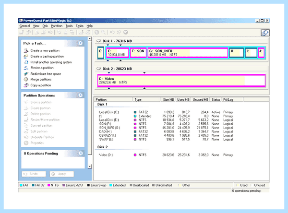This screenshot has width=288, height=213.
Task: Click the toolbar Discard changes icon
Action: [119, 32]
